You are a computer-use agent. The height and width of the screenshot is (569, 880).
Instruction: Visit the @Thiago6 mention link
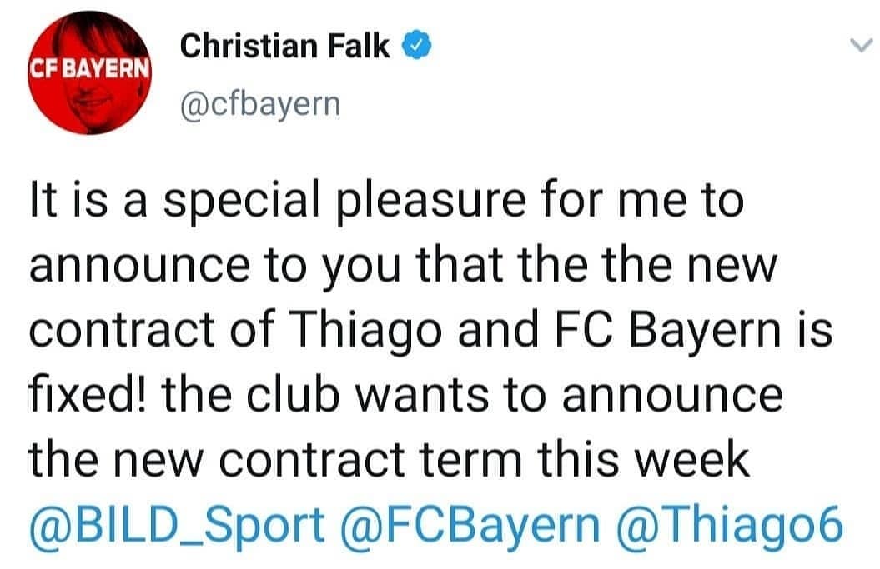[x=732, y=524]
